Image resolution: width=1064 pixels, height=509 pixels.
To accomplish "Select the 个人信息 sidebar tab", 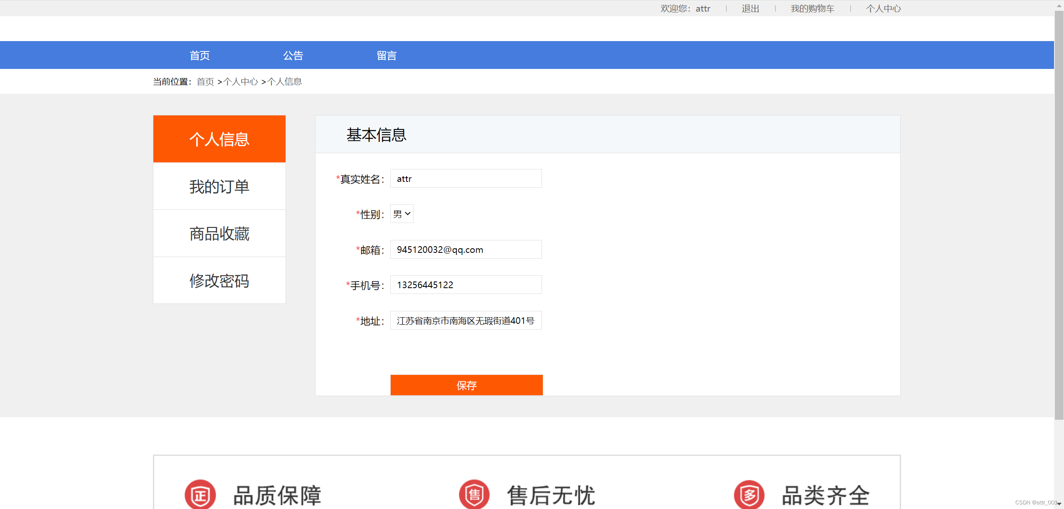I will tap(219, 139).
